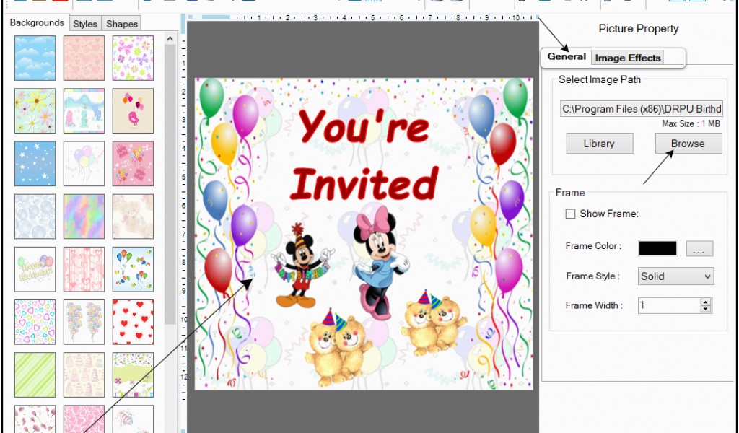Image resolution: width=739 pixels, height=433 pixels.
Task: Choose the pink birthday cakes background
Action: (133, 164)
